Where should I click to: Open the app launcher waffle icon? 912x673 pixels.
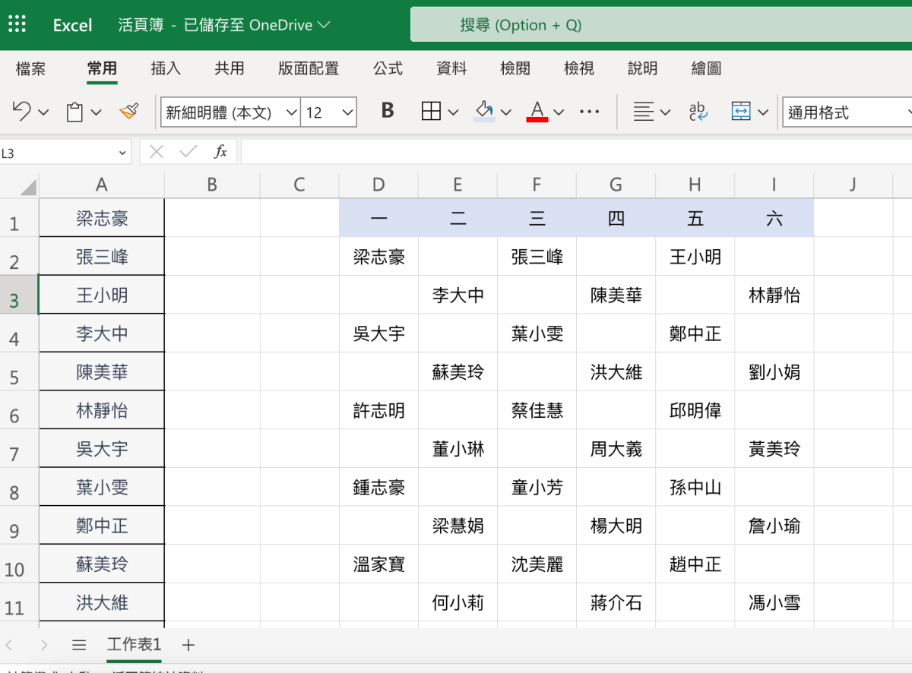[x=17, y=24]
